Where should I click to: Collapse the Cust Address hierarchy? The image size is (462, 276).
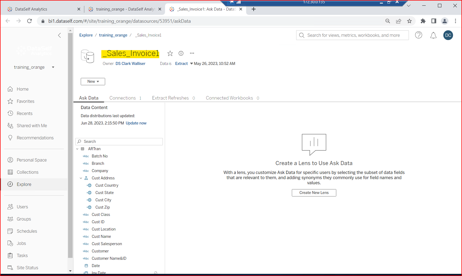81,178
